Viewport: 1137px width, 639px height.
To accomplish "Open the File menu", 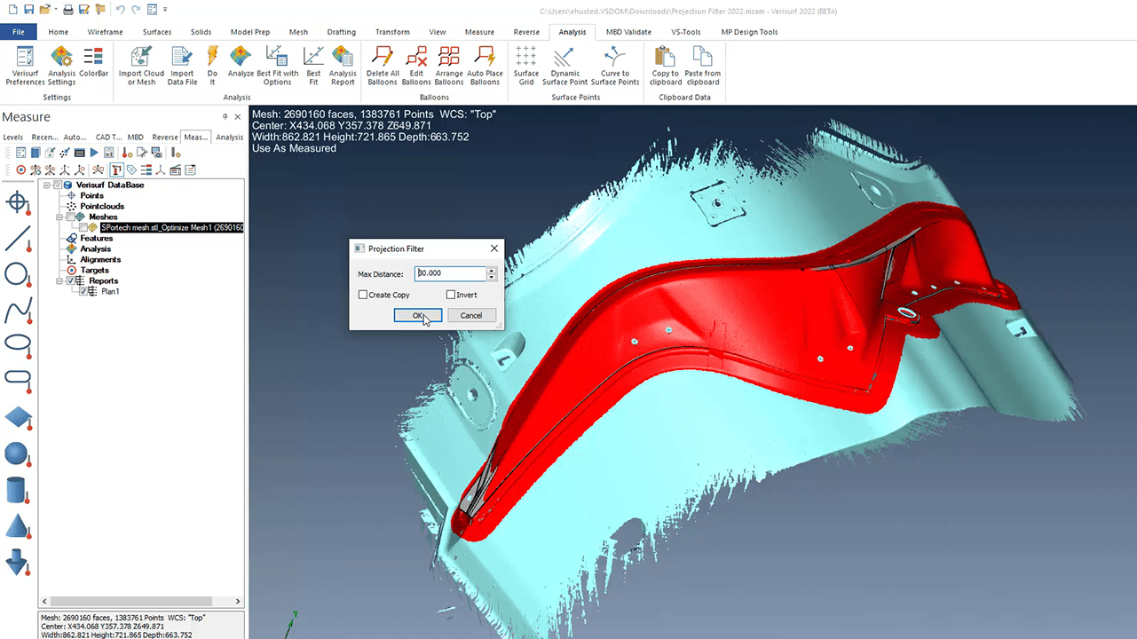I will pos(19,32).
